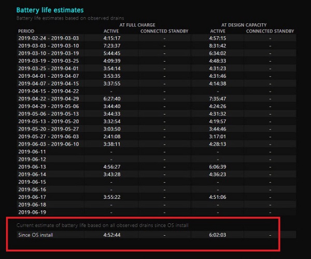Select the 2019-06-17 period cell
Image resolution: width=311 pixels, height=259 pixels.
32,196
